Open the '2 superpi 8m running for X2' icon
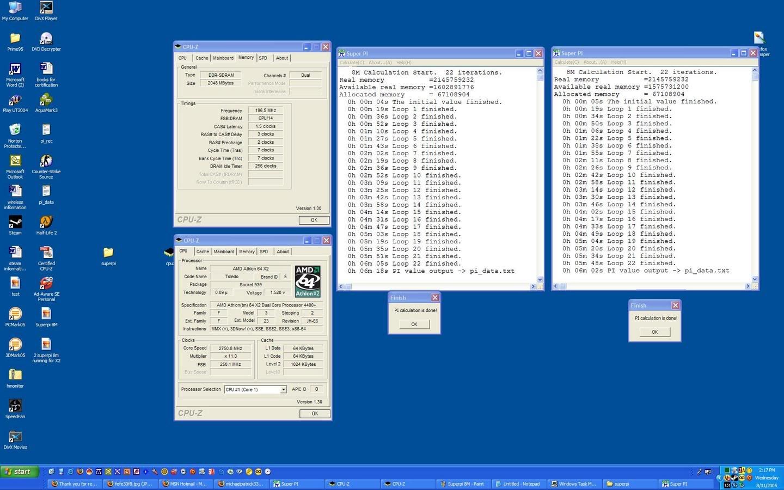The image size is (784, 490). [x=46, y=350]
